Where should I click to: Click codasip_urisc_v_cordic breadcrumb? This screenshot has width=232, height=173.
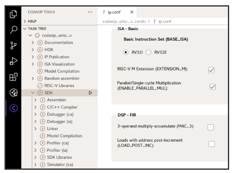pyautogui.click(x=124, y=22)
